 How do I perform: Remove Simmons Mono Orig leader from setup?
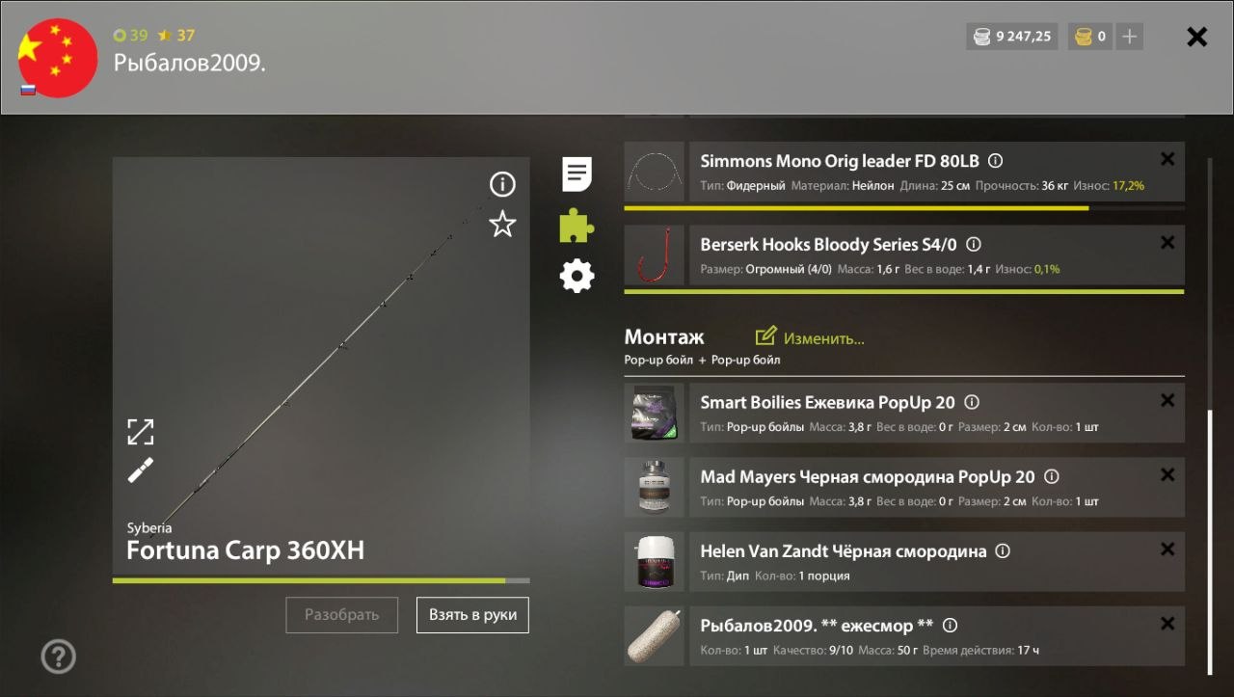[x=1167, y=160]
